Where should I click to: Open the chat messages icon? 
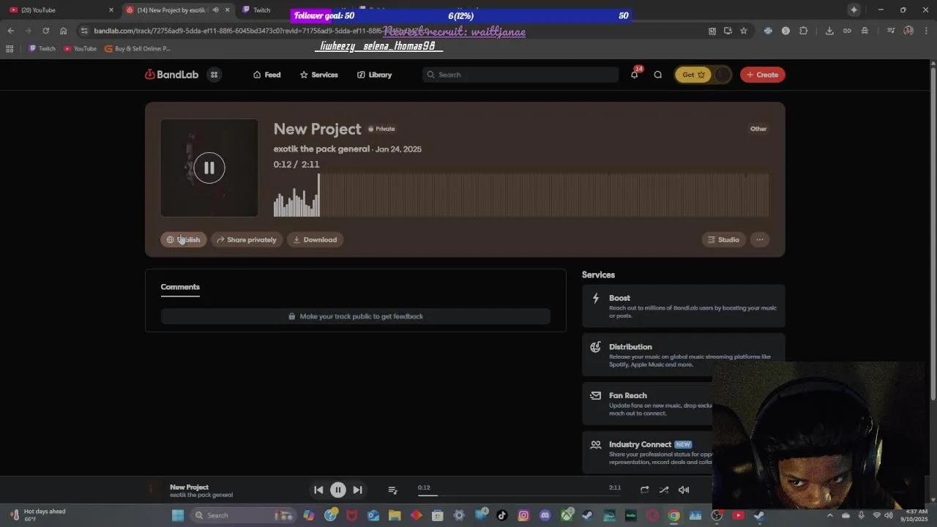pos(657,75)
